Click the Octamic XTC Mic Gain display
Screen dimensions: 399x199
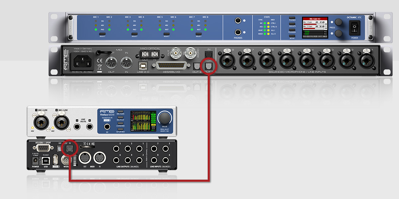tap(315, 27)
